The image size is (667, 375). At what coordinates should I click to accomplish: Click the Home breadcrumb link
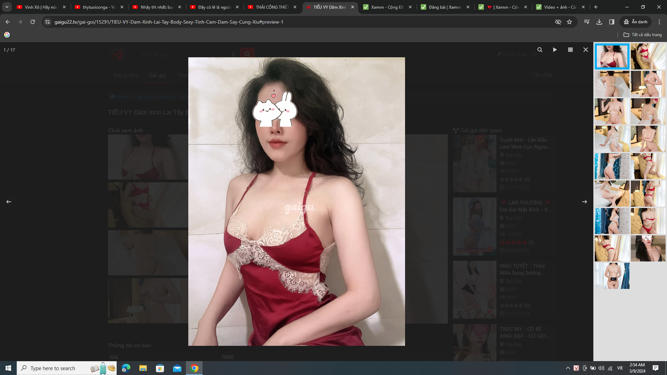[x=122, y=96]
